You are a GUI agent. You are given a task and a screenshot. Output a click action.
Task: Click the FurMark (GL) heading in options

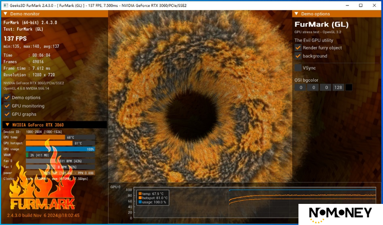(x=321, y=24)
